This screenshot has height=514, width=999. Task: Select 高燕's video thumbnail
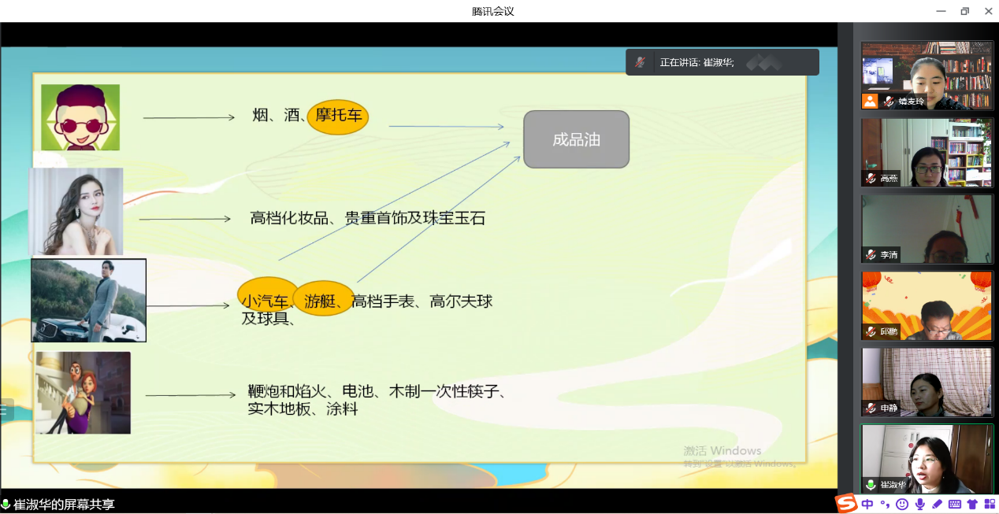coord(927,152)
